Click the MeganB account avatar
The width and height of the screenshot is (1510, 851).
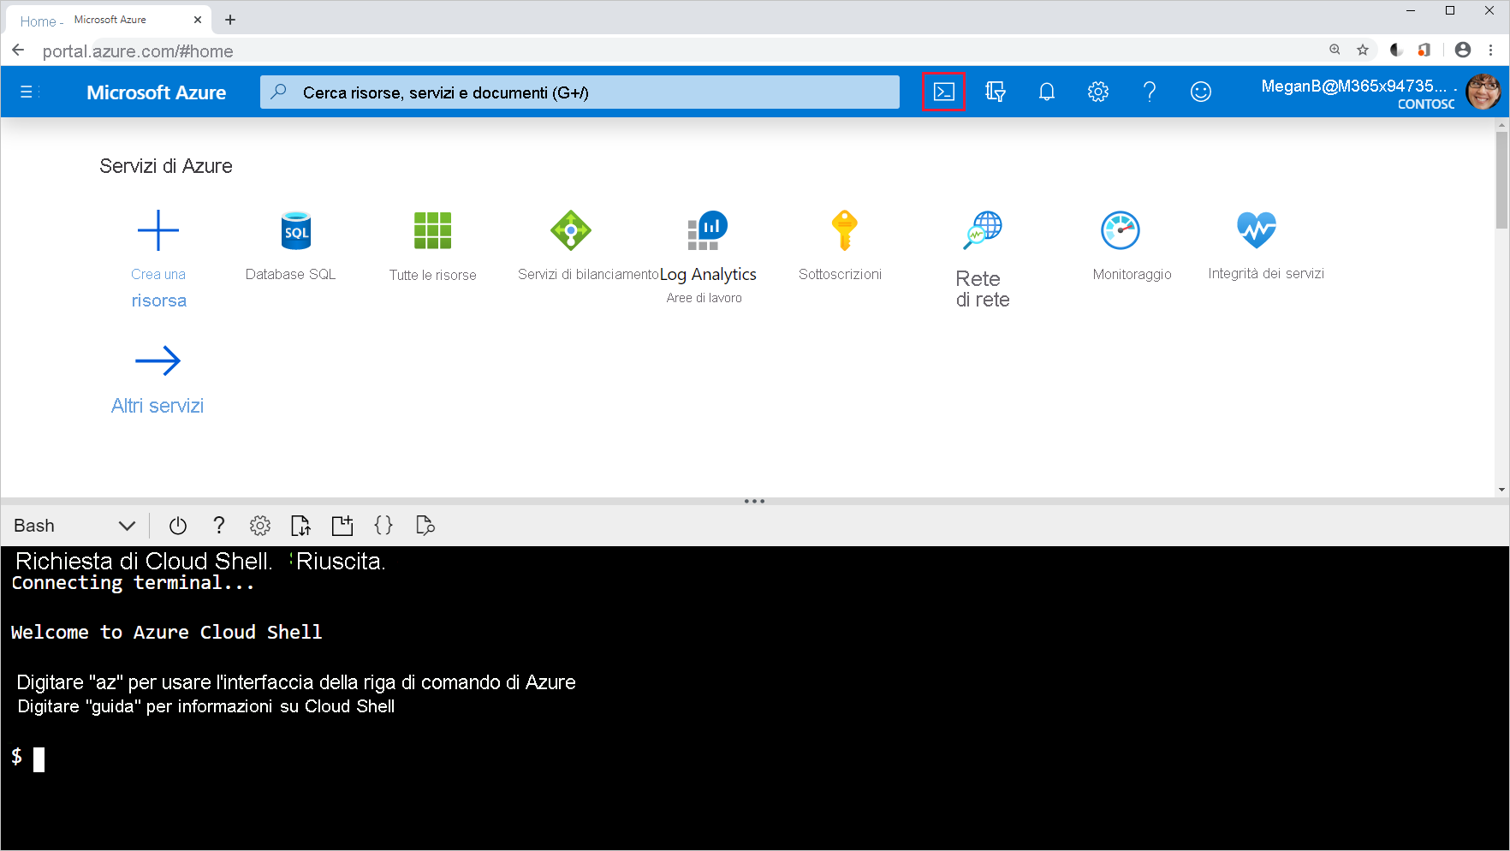pyautogui.click(x=1483, y=92)
